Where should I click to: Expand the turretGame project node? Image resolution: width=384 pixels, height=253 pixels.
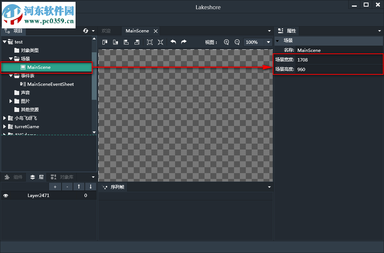click(4, 126)
